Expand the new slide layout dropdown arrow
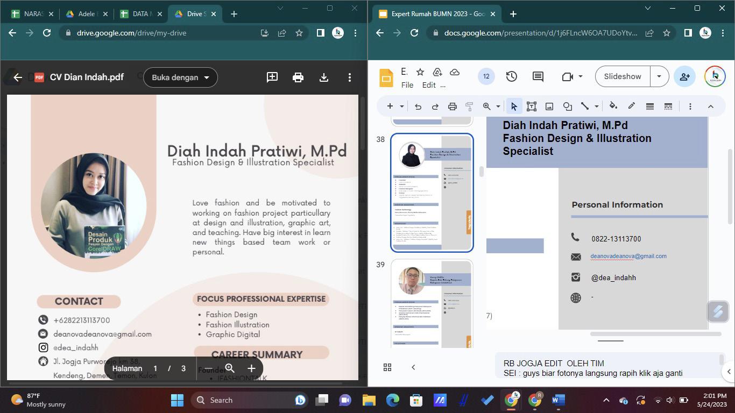This screenshot has width=735, height=413. (x=402, y=106)
